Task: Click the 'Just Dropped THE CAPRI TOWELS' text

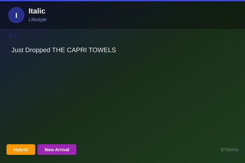Action: click(x=64, y=50)
